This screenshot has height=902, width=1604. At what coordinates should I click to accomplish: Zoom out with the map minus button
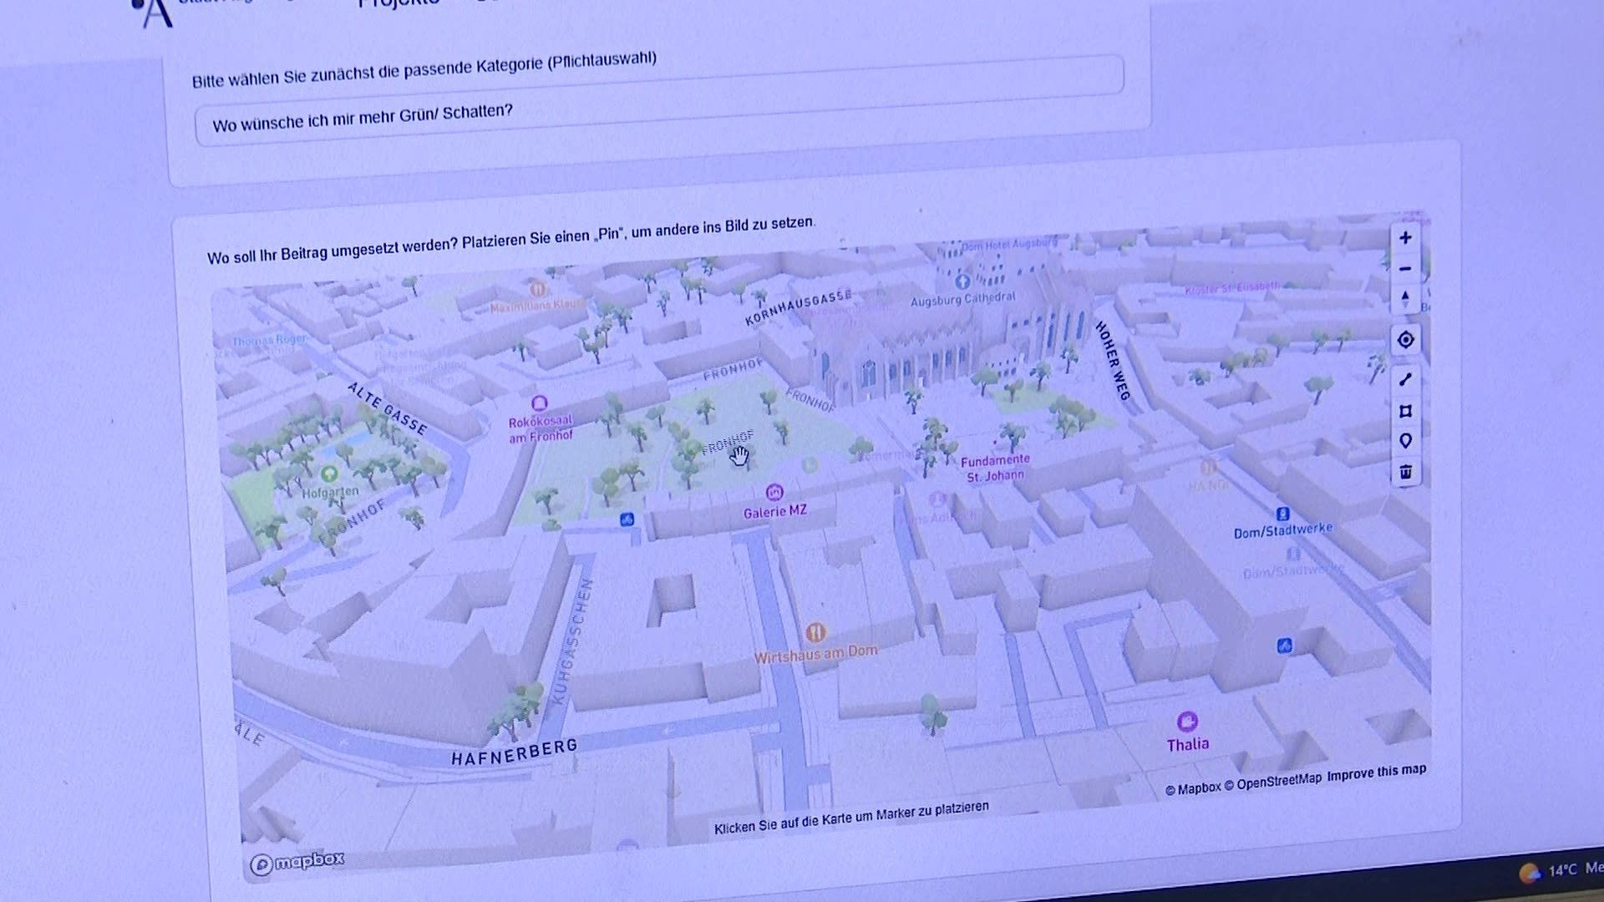(1405, 269)
